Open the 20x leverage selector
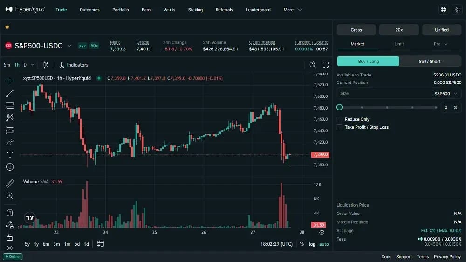Image resolution: width=466 pixels, height=262 pixels. tap(399, 30)
